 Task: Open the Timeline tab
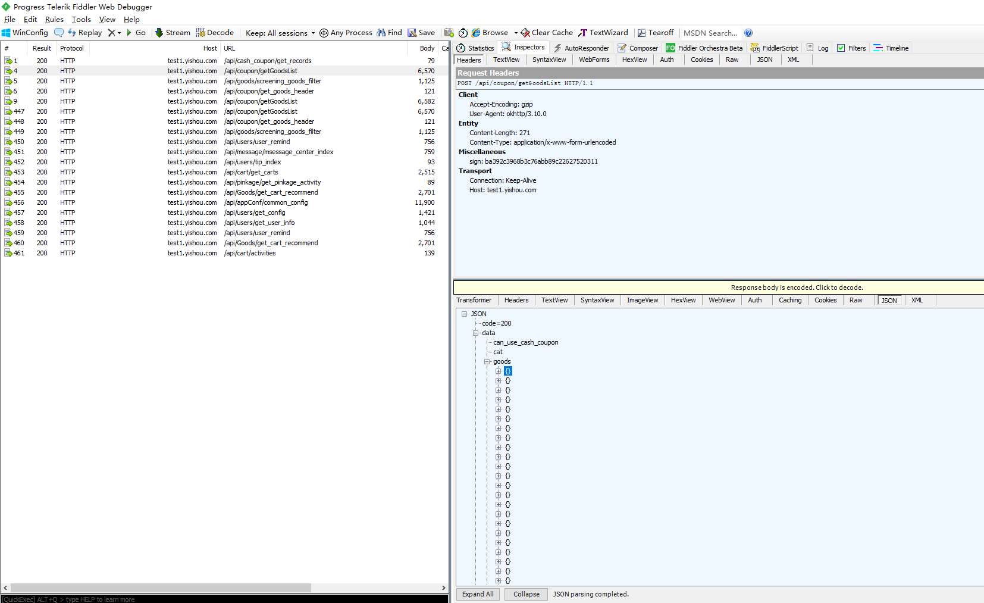891,48
